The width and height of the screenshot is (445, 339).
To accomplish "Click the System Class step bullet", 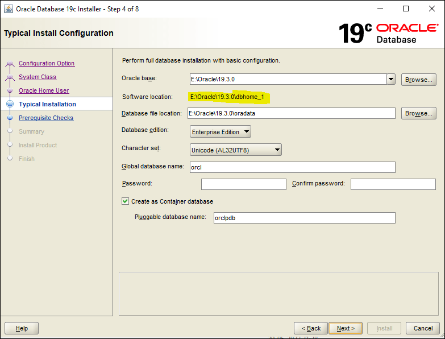I will point(10,77).
